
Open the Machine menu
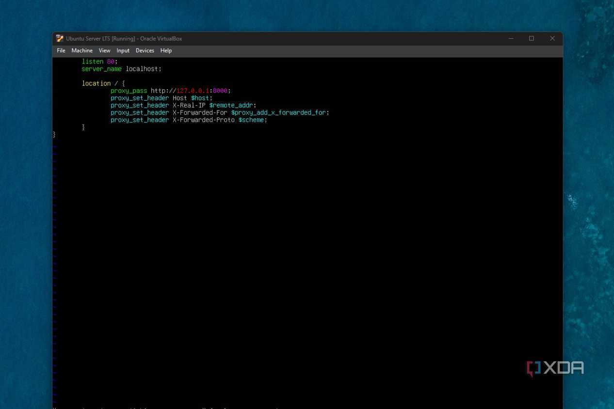[x=82, y=50]
